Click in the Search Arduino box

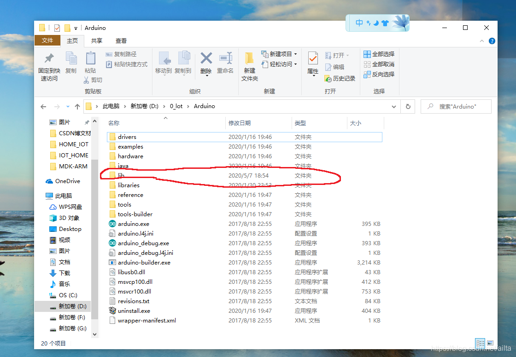456,107
